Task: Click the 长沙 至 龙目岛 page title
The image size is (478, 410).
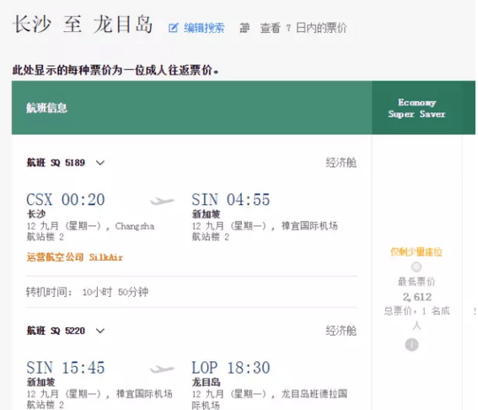Action: 83,24
